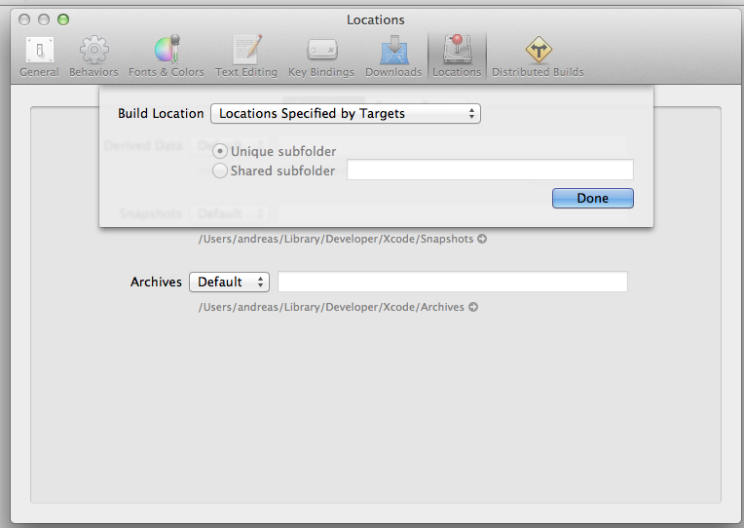Viewport: 744px width, 528px height.
Task: Select the Unique subfolder radio button
Action: tap(220, 151)
